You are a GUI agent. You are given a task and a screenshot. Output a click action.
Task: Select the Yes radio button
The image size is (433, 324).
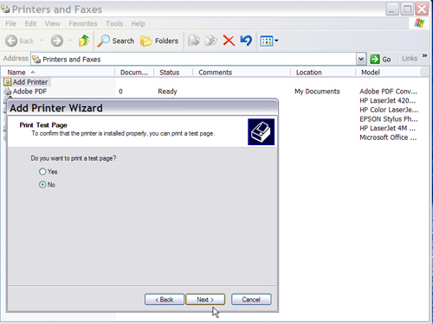42,172
